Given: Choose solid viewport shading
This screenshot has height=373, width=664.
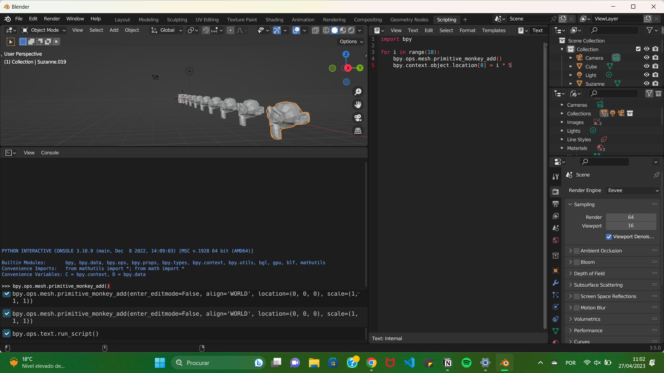Looking at the screenshot, I should coord(334,30).
